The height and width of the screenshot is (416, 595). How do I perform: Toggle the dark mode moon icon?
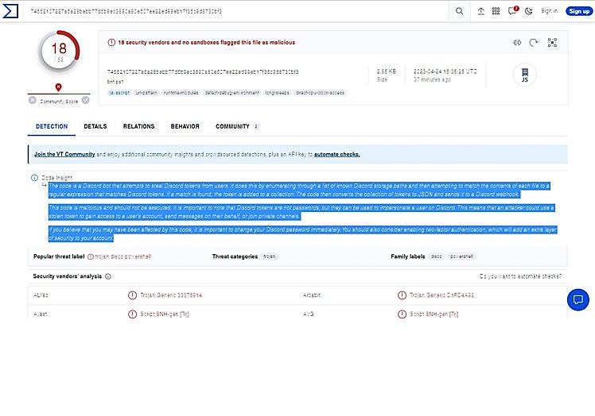(529, 11)
